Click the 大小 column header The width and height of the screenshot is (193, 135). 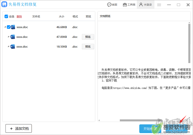61,16
